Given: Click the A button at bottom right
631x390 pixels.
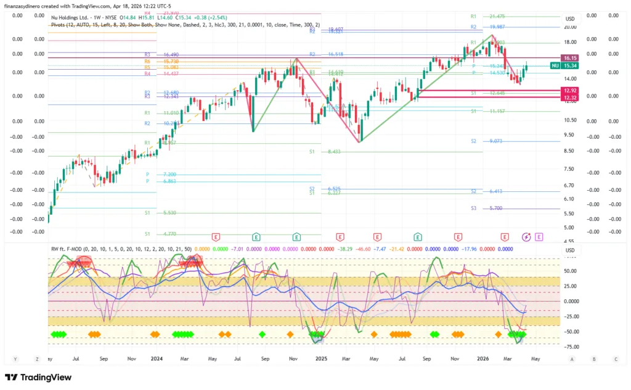Looking at the screenshot, I should (x=572, y=359).
